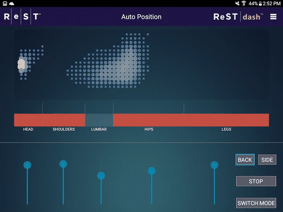The height and width of the screenshot is (212, 283).
Task: Select the HIPS zone bar segment
Action: coord(149,120)
